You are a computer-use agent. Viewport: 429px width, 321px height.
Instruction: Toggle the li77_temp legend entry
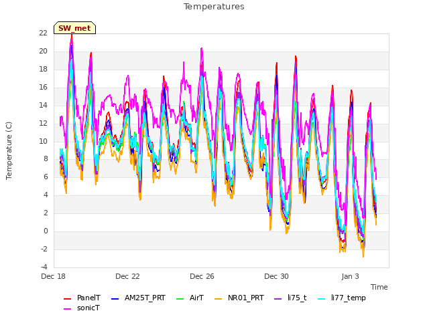(x=342, y=298)
